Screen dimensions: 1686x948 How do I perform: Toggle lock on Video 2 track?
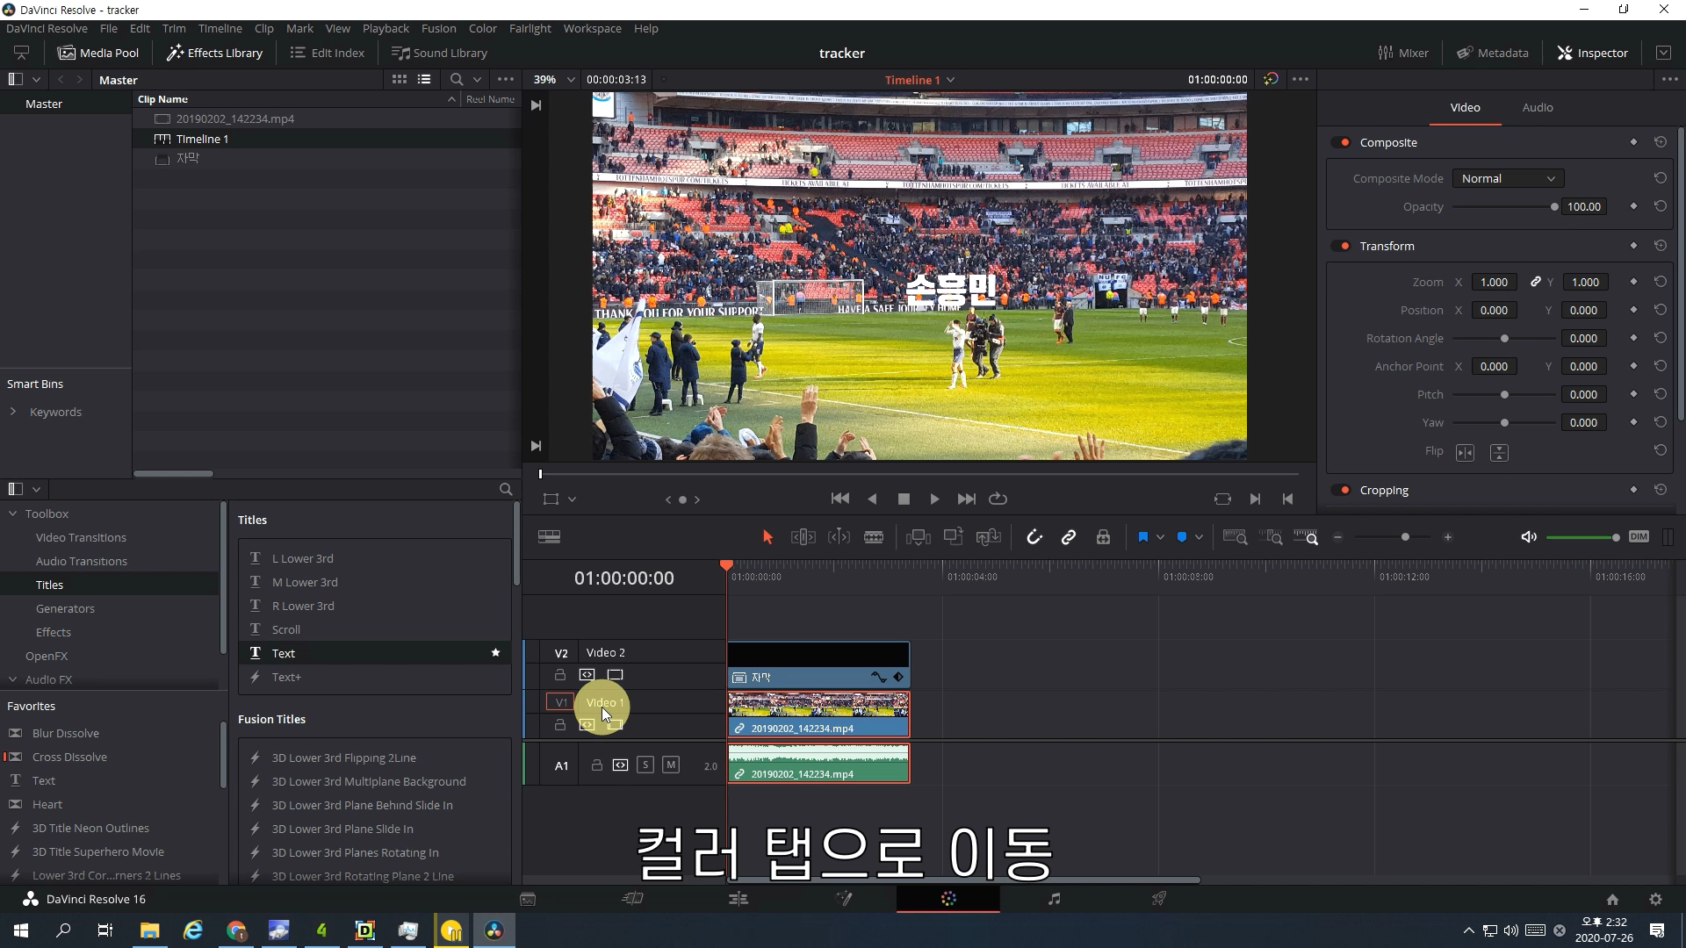559,675
